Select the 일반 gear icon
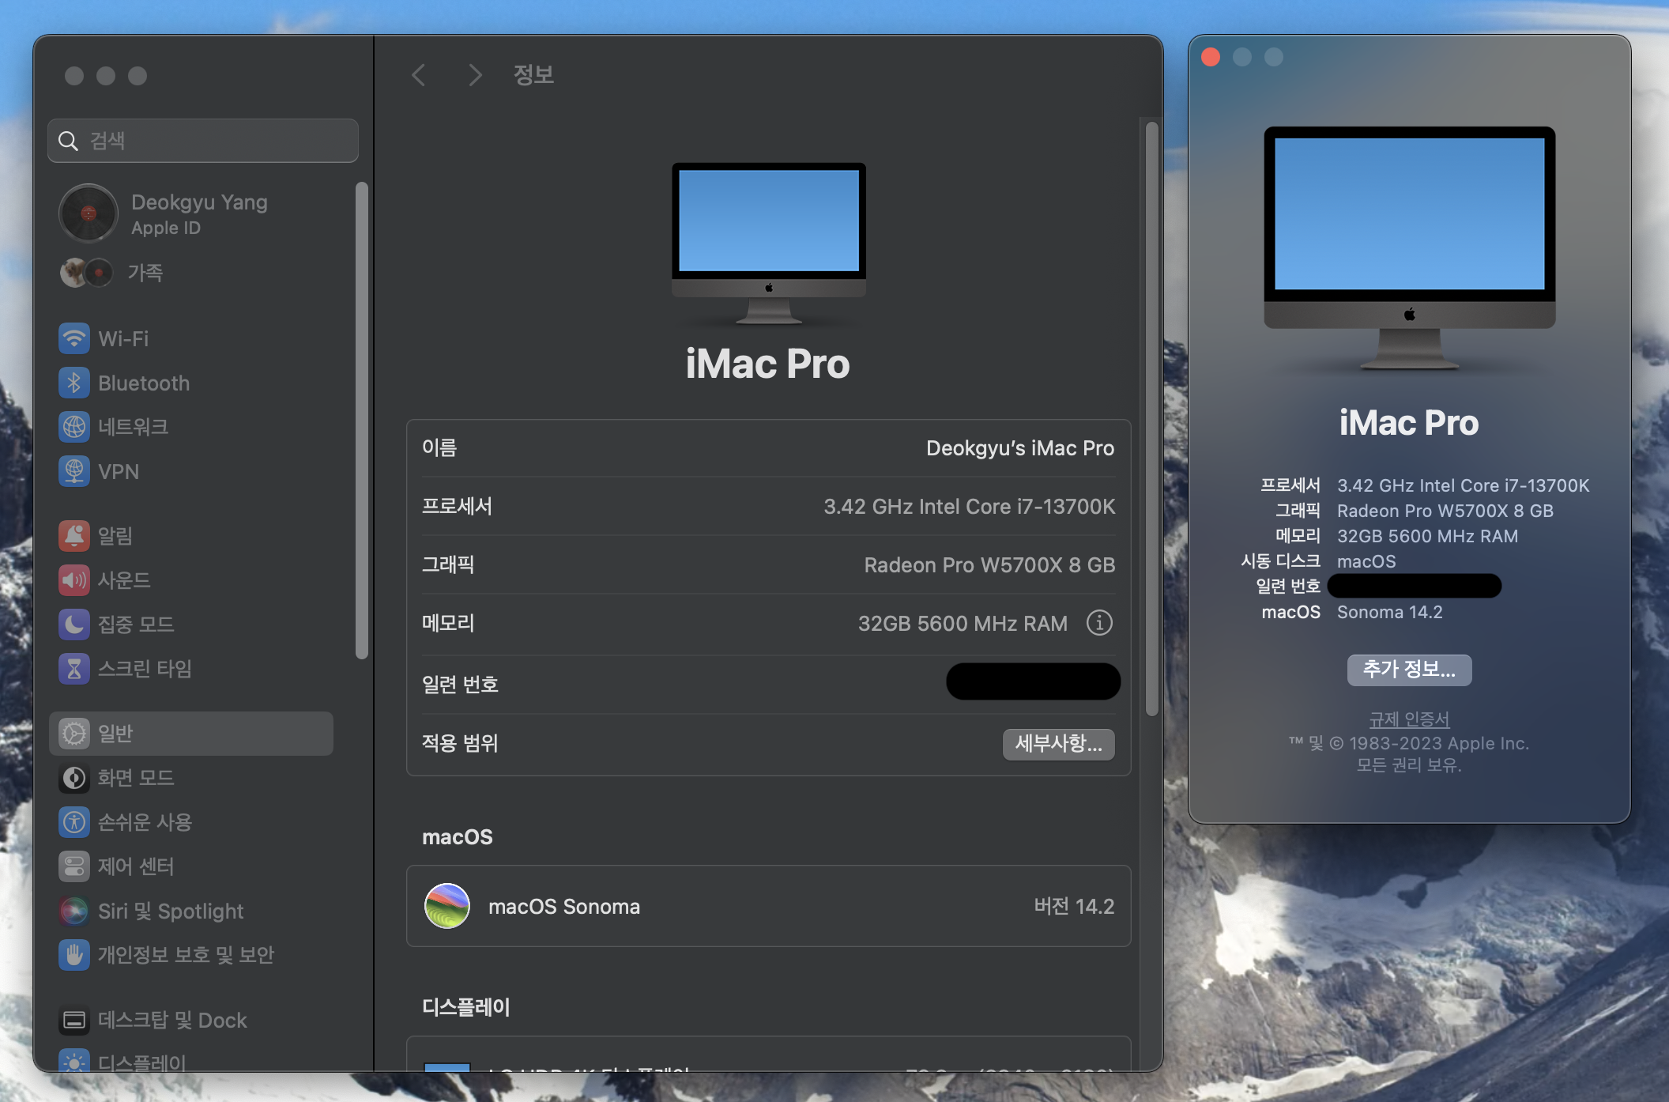This screenshot has width=1669, height=1102. coord(74,734)
